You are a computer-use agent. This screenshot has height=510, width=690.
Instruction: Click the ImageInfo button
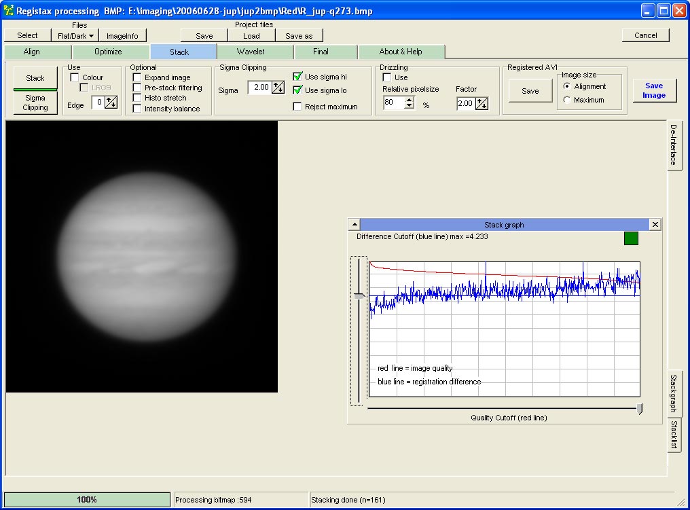pos(122,35)
